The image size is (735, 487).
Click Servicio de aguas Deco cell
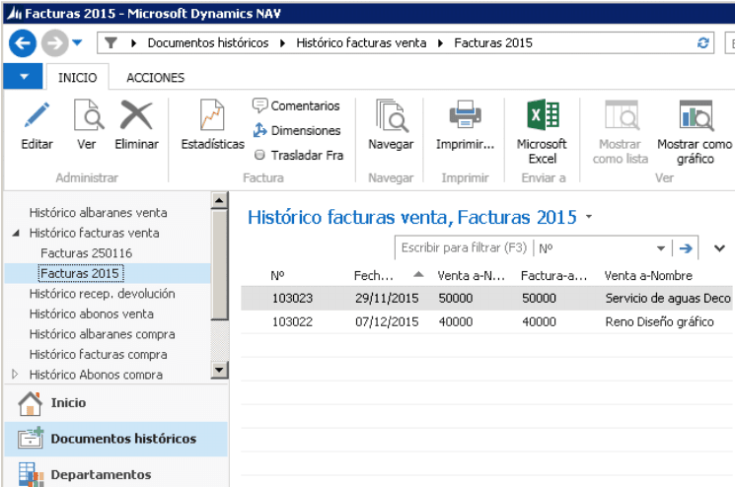point(668,299)
